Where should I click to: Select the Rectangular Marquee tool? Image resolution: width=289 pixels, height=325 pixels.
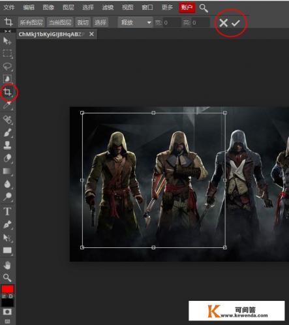[7, 54]
